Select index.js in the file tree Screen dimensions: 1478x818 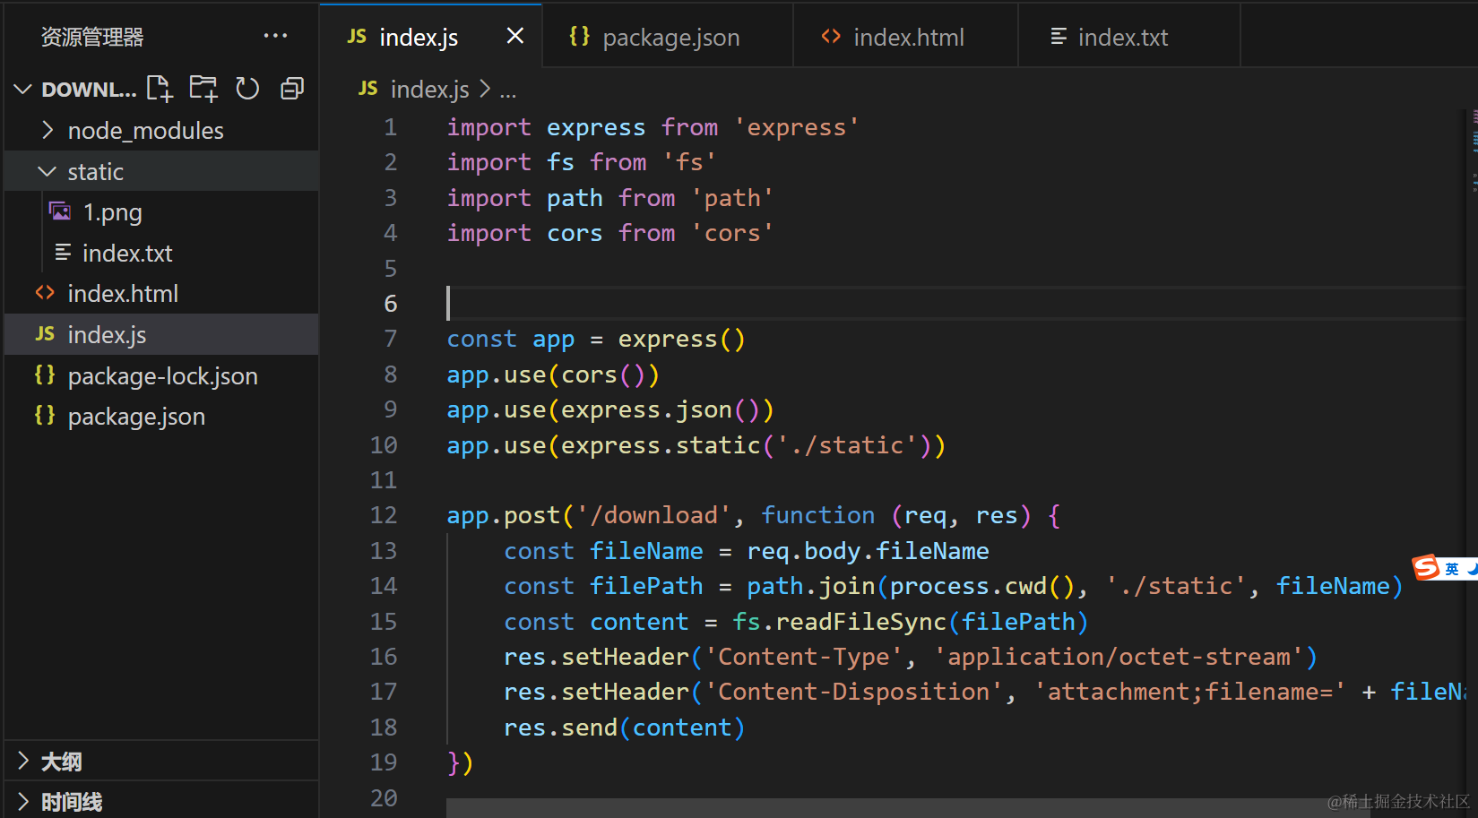click(x=161, y=334)
